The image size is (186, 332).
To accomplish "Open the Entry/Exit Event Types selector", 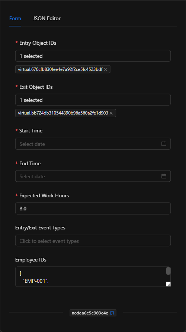I will [x=93, y=241].
